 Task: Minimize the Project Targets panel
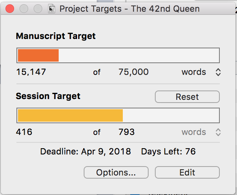pos(24,9)
